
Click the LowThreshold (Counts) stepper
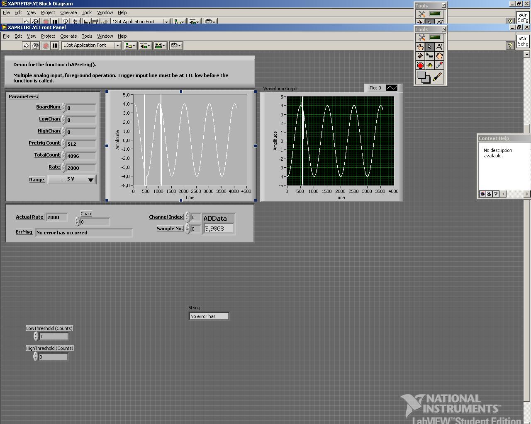tap(36, 337)
